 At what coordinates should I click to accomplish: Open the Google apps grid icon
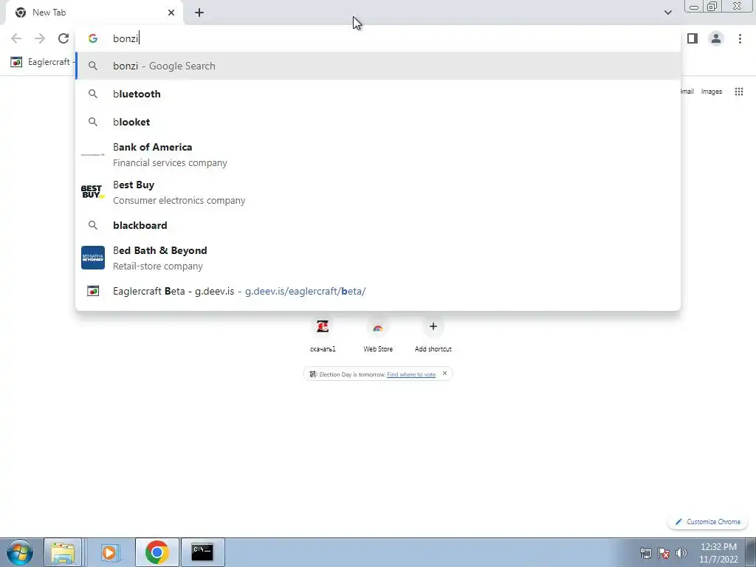[x=738, y=92]
